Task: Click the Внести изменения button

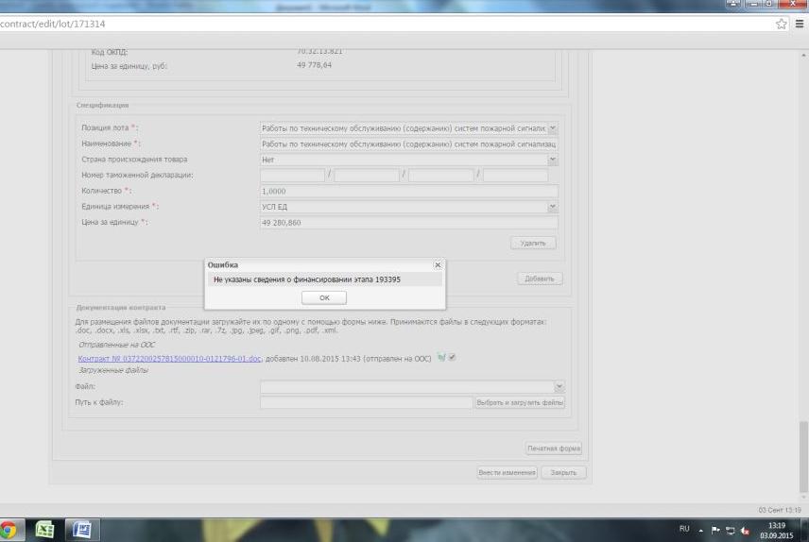Action: pos(507,472)
